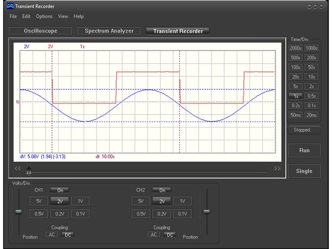332x249 pixels.
Task: Set Time/Div to 0.2s
Action: pyautogui.click(x=295, y=106)
